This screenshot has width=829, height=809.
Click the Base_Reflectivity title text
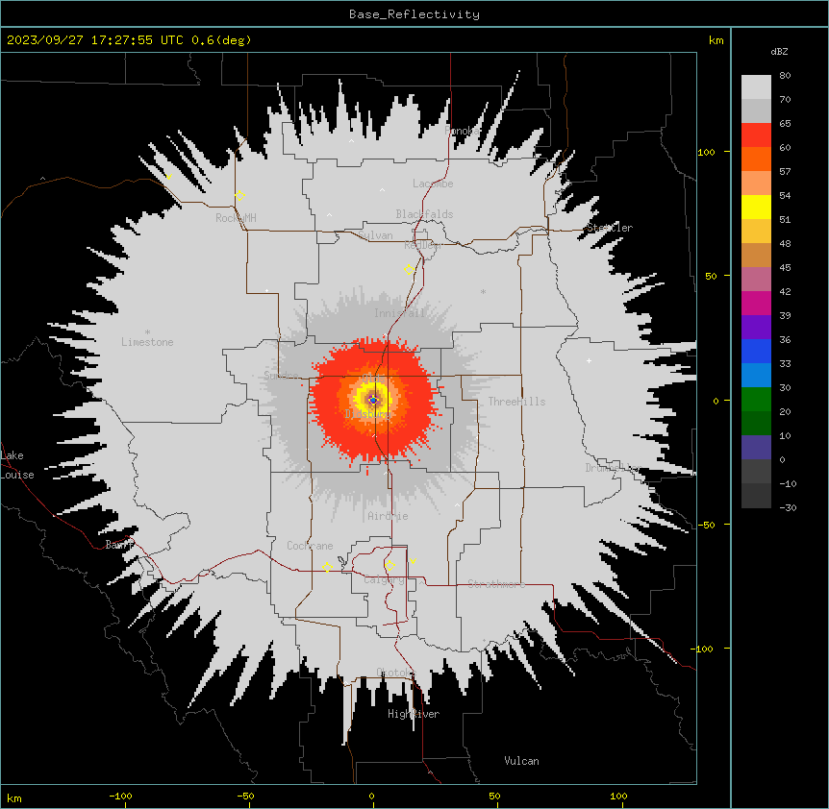[x=414, y=14]
